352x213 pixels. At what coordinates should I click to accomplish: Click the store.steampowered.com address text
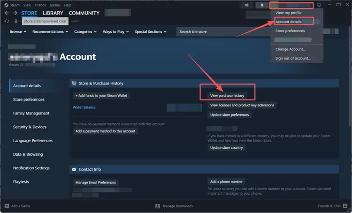tap(45, 21)
